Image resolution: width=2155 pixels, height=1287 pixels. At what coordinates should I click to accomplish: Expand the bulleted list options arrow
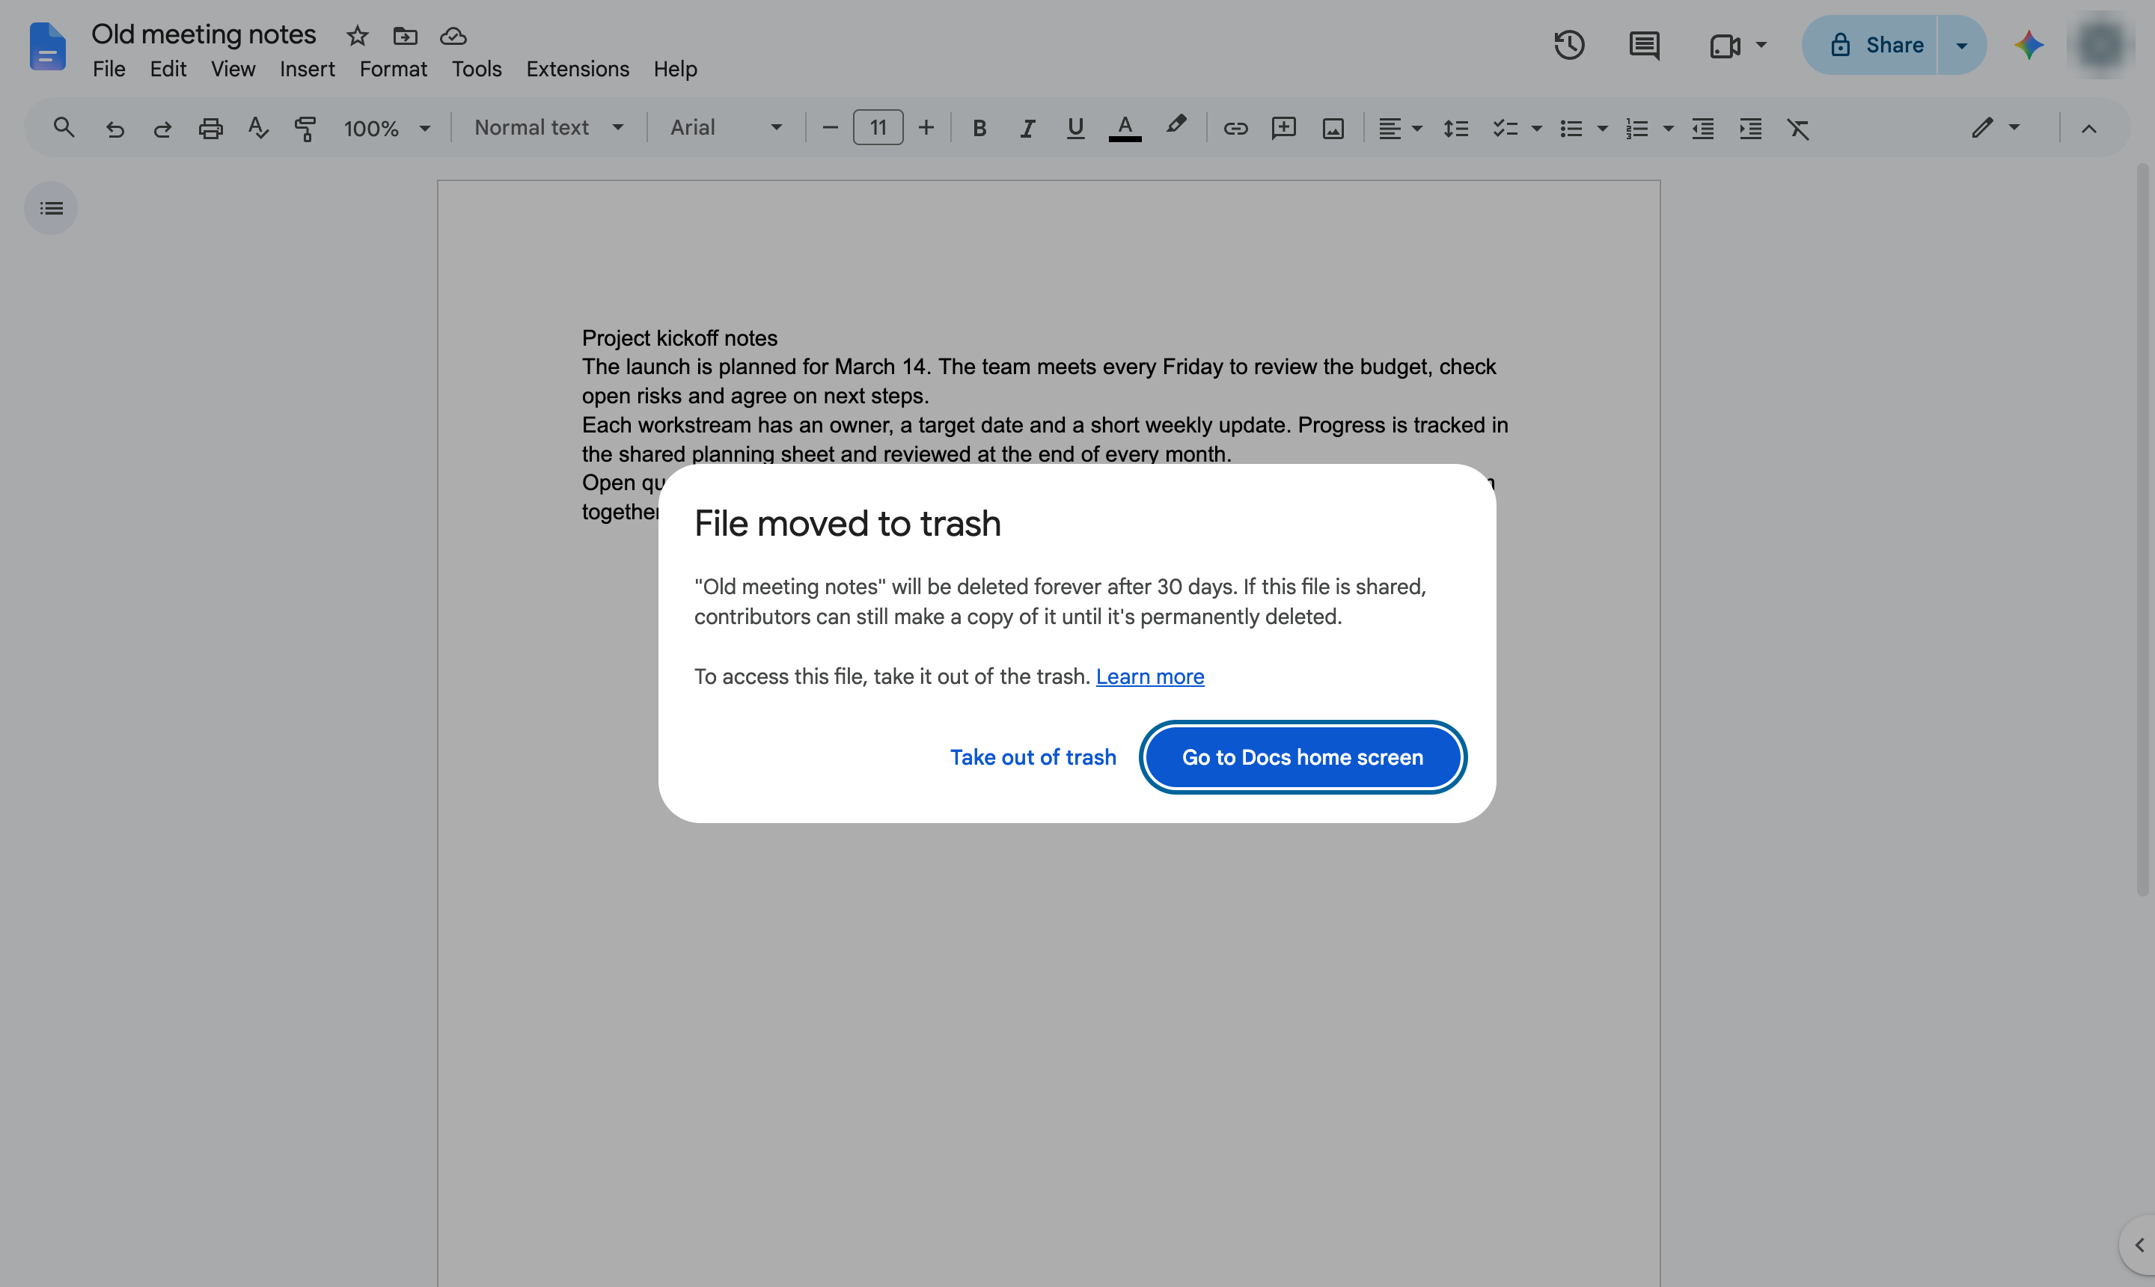(x=1603, y=129)
